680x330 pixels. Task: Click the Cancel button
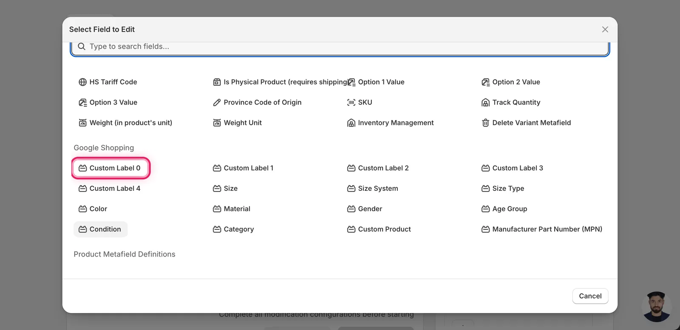click(x=590, y=296)
